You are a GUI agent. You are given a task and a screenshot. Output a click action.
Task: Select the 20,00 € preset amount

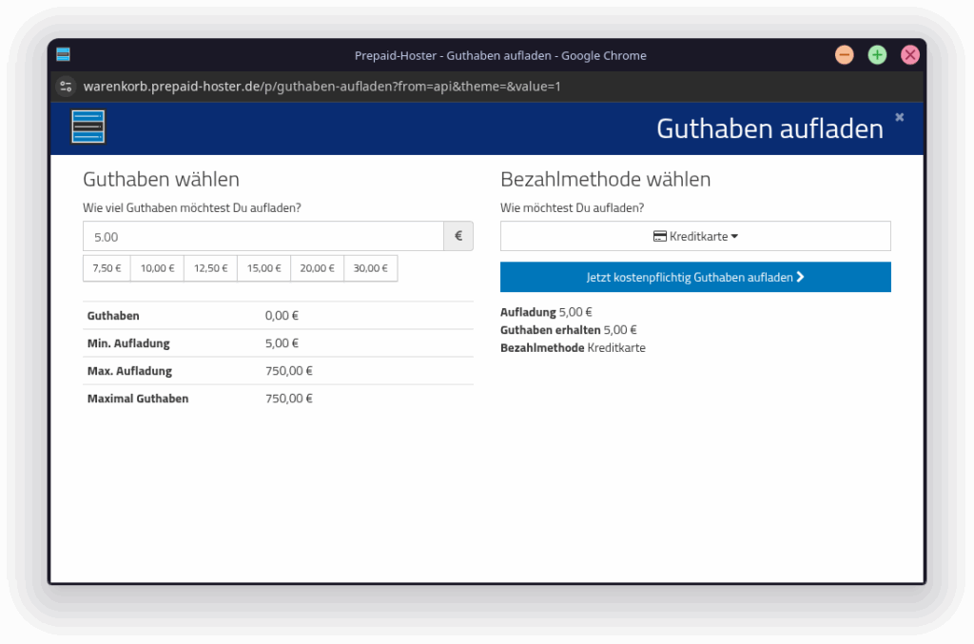click(318, 268)
